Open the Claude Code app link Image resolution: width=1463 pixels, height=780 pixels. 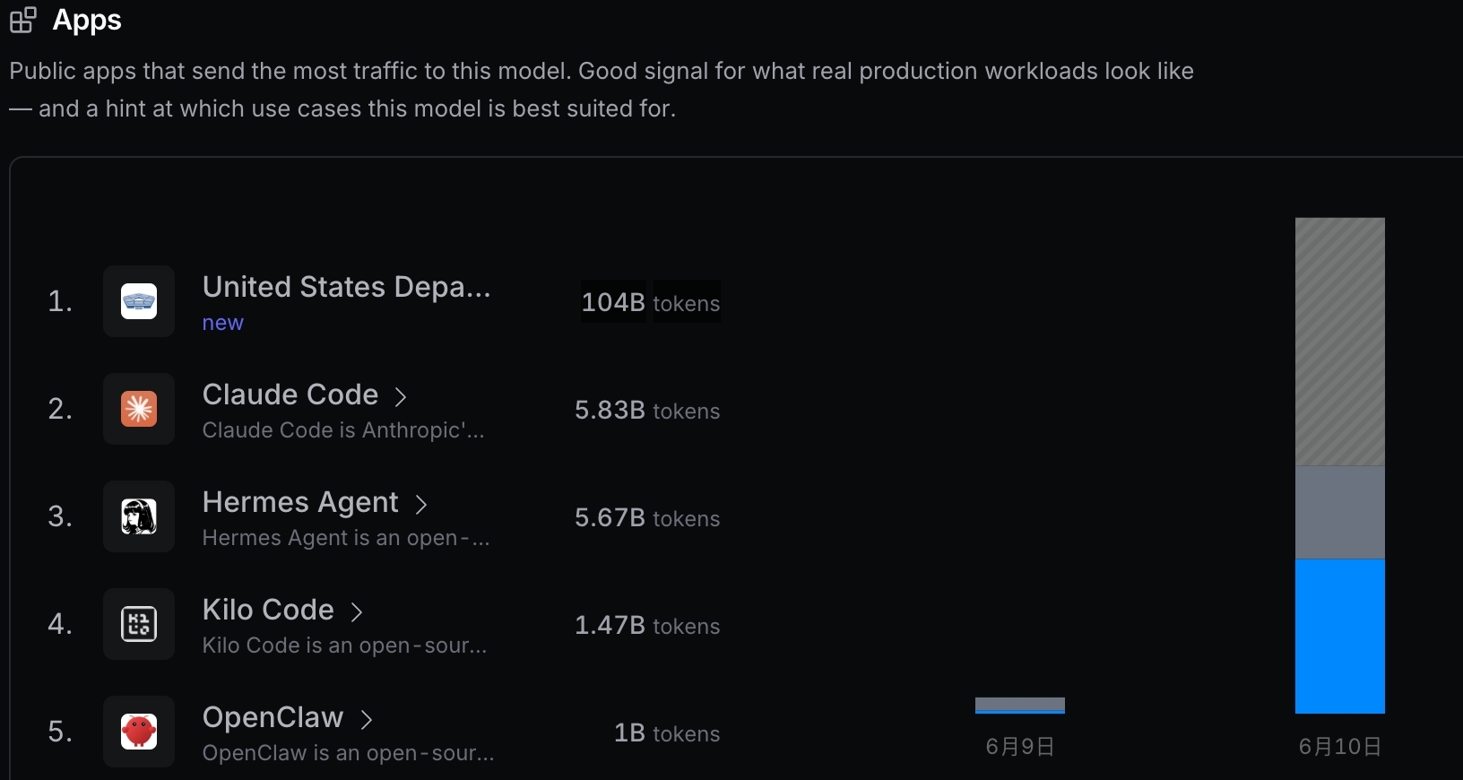290,394
